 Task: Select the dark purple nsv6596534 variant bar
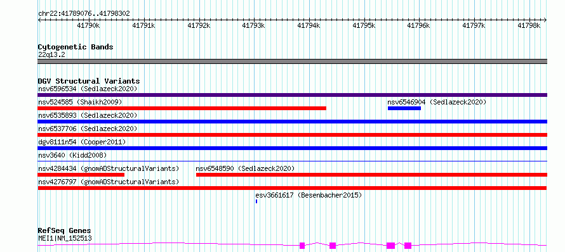click(292, 95)
